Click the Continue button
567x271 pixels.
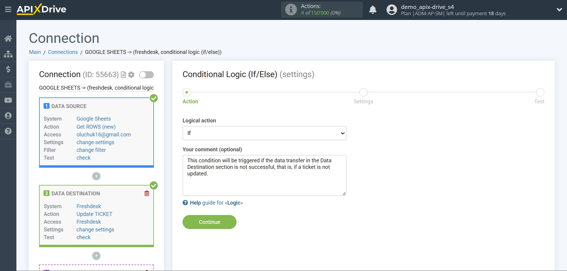click(x=209, y=222)
